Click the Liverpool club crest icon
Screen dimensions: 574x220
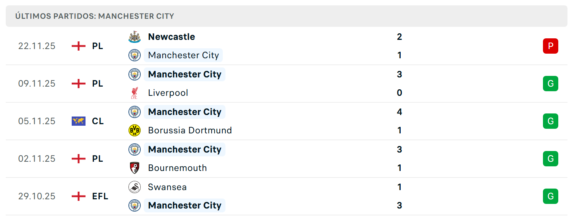(x=135, y=93)
